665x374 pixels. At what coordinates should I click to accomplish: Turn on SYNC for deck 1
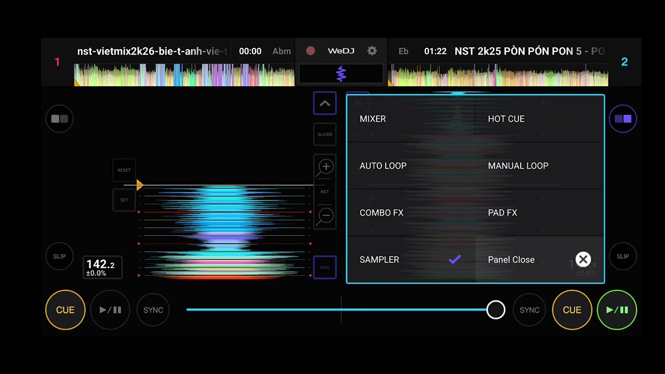click(153, 310)
